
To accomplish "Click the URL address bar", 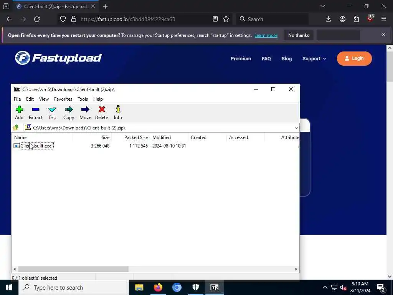I will (x=144, y=19).
